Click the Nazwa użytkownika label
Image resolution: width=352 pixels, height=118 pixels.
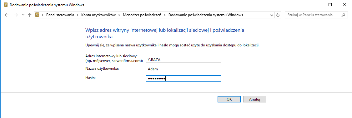102,68
